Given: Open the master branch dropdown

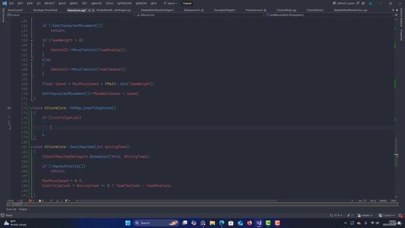Looking at the screenshot, I should pyautogui.click(x=365, y=215).
